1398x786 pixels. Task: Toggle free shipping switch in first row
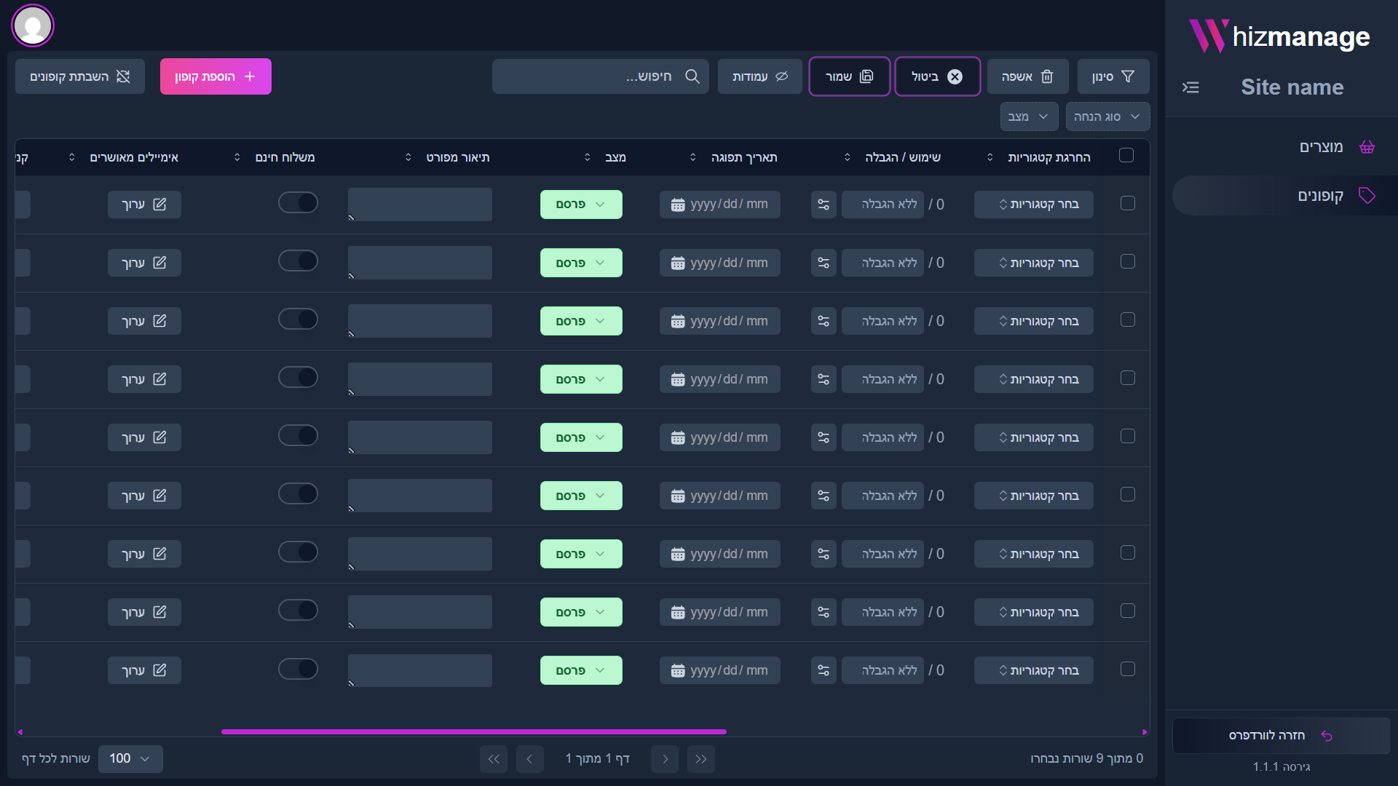(x=298, y=202)
